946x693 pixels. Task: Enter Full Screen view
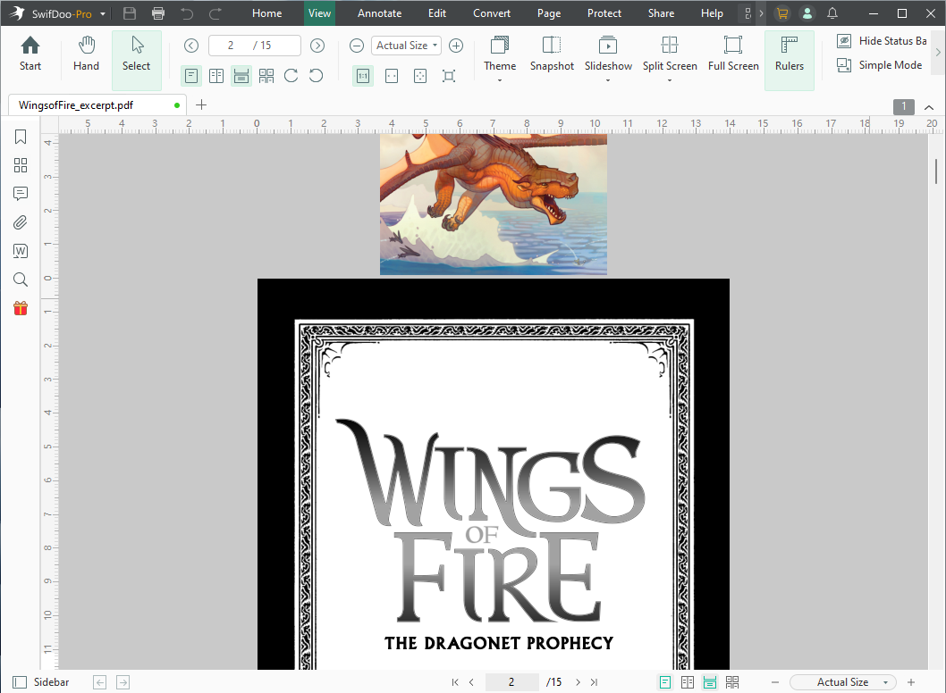click(733, 54)
